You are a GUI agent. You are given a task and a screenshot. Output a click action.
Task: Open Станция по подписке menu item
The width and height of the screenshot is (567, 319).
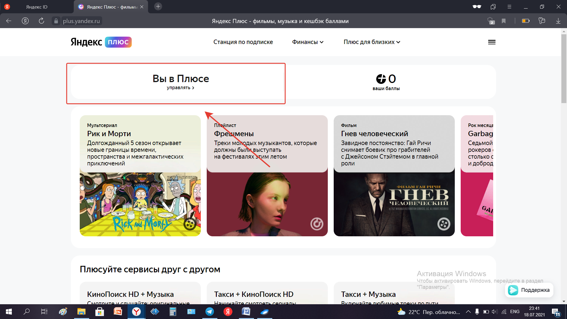point(243,42)
